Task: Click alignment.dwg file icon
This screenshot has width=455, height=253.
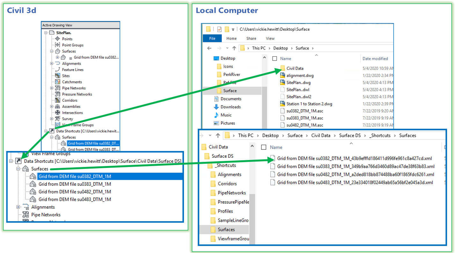Action: click(x=282, y=76)
